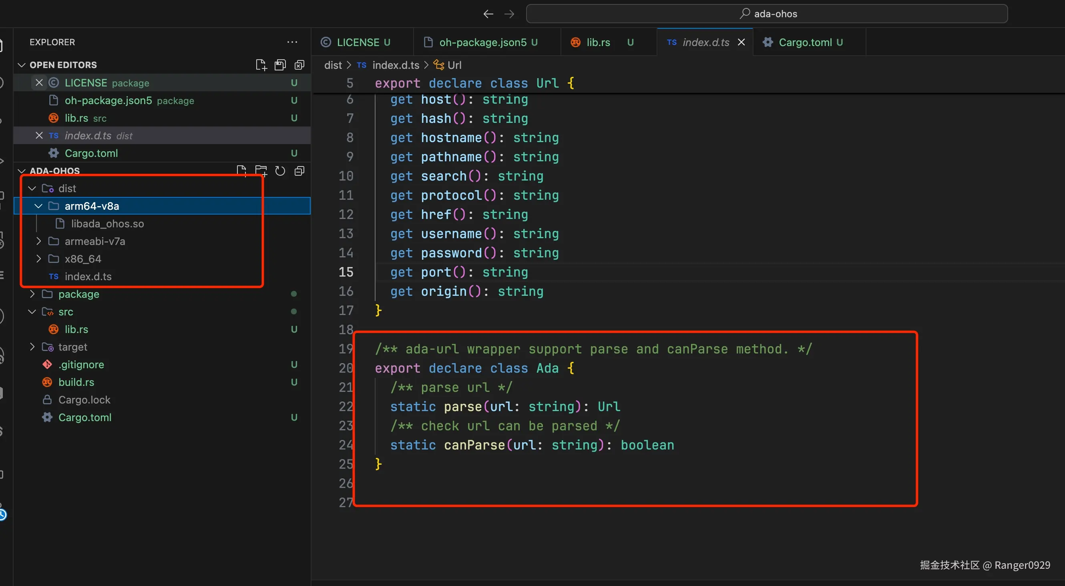1065x586 pixels.
Task: Click the ada-ohos command center search box
Action: coord(767,14)
